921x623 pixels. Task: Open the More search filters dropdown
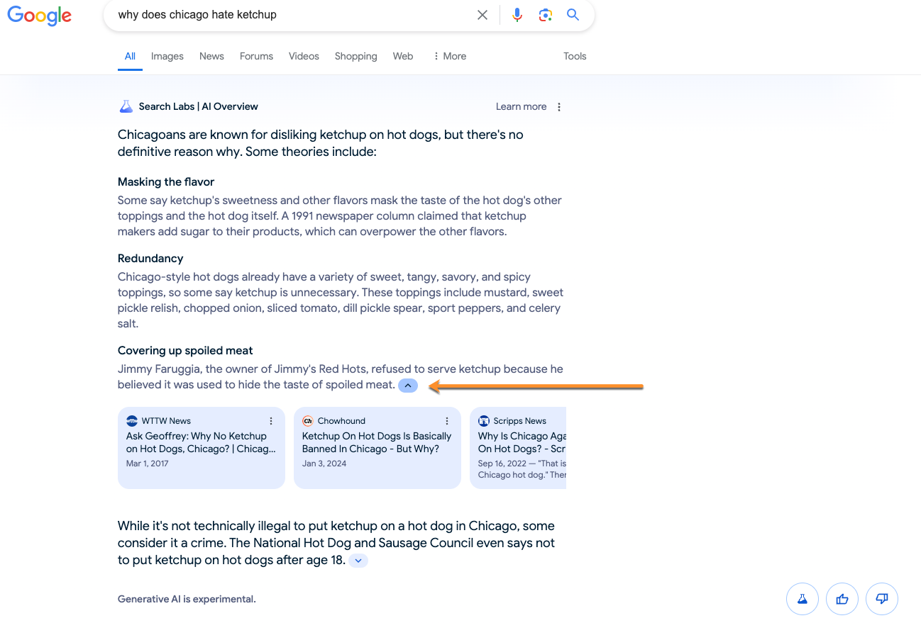tap(450, 56)
